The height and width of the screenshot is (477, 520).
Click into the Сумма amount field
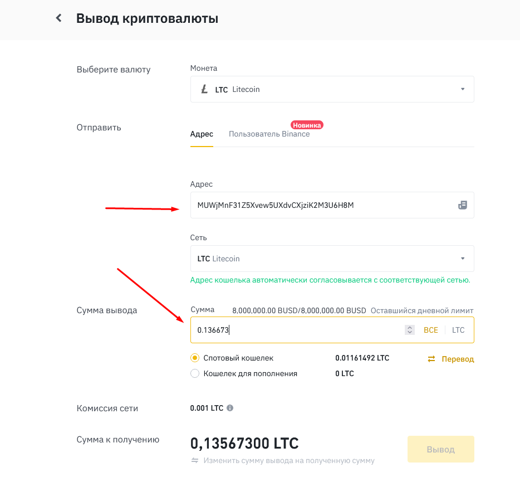pos(295,330)
